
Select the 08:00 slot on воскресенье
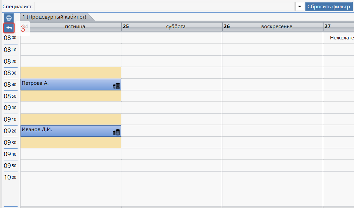coord(272,38)
